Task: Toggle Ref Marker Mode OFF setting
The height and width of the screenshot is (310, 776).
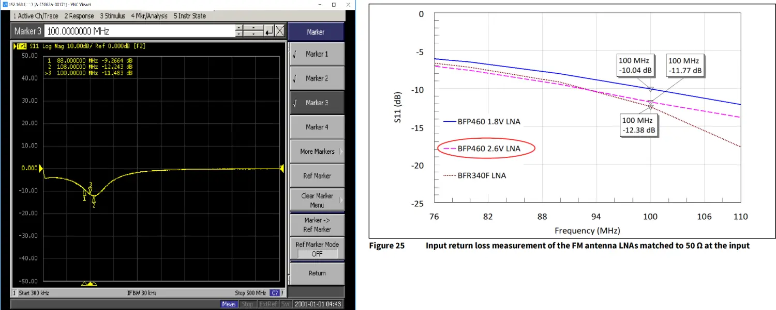Action: coord(317,254)
